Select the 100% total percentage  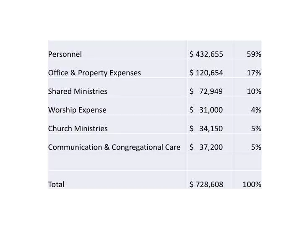point(252,185)
